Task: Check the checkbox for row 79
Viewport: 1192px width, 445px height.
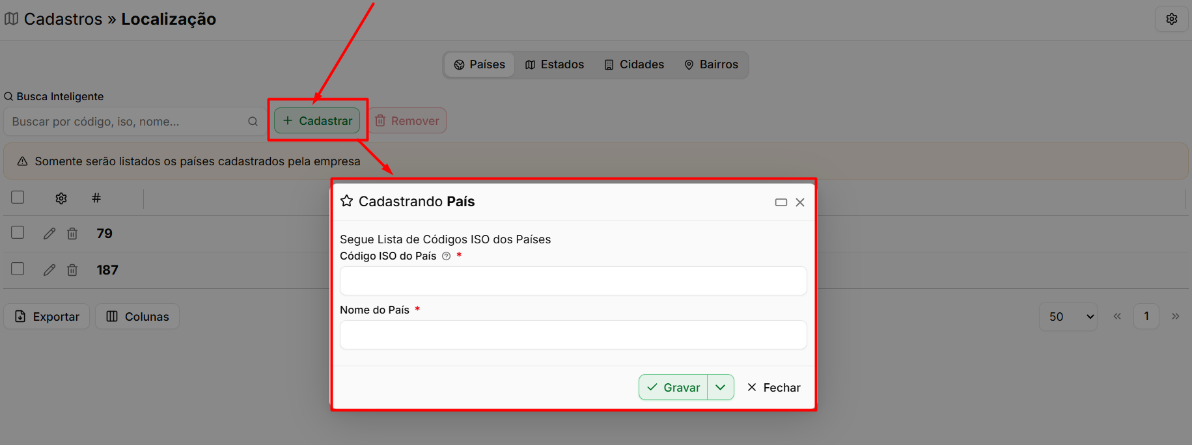Action: (x=18, y=232)
